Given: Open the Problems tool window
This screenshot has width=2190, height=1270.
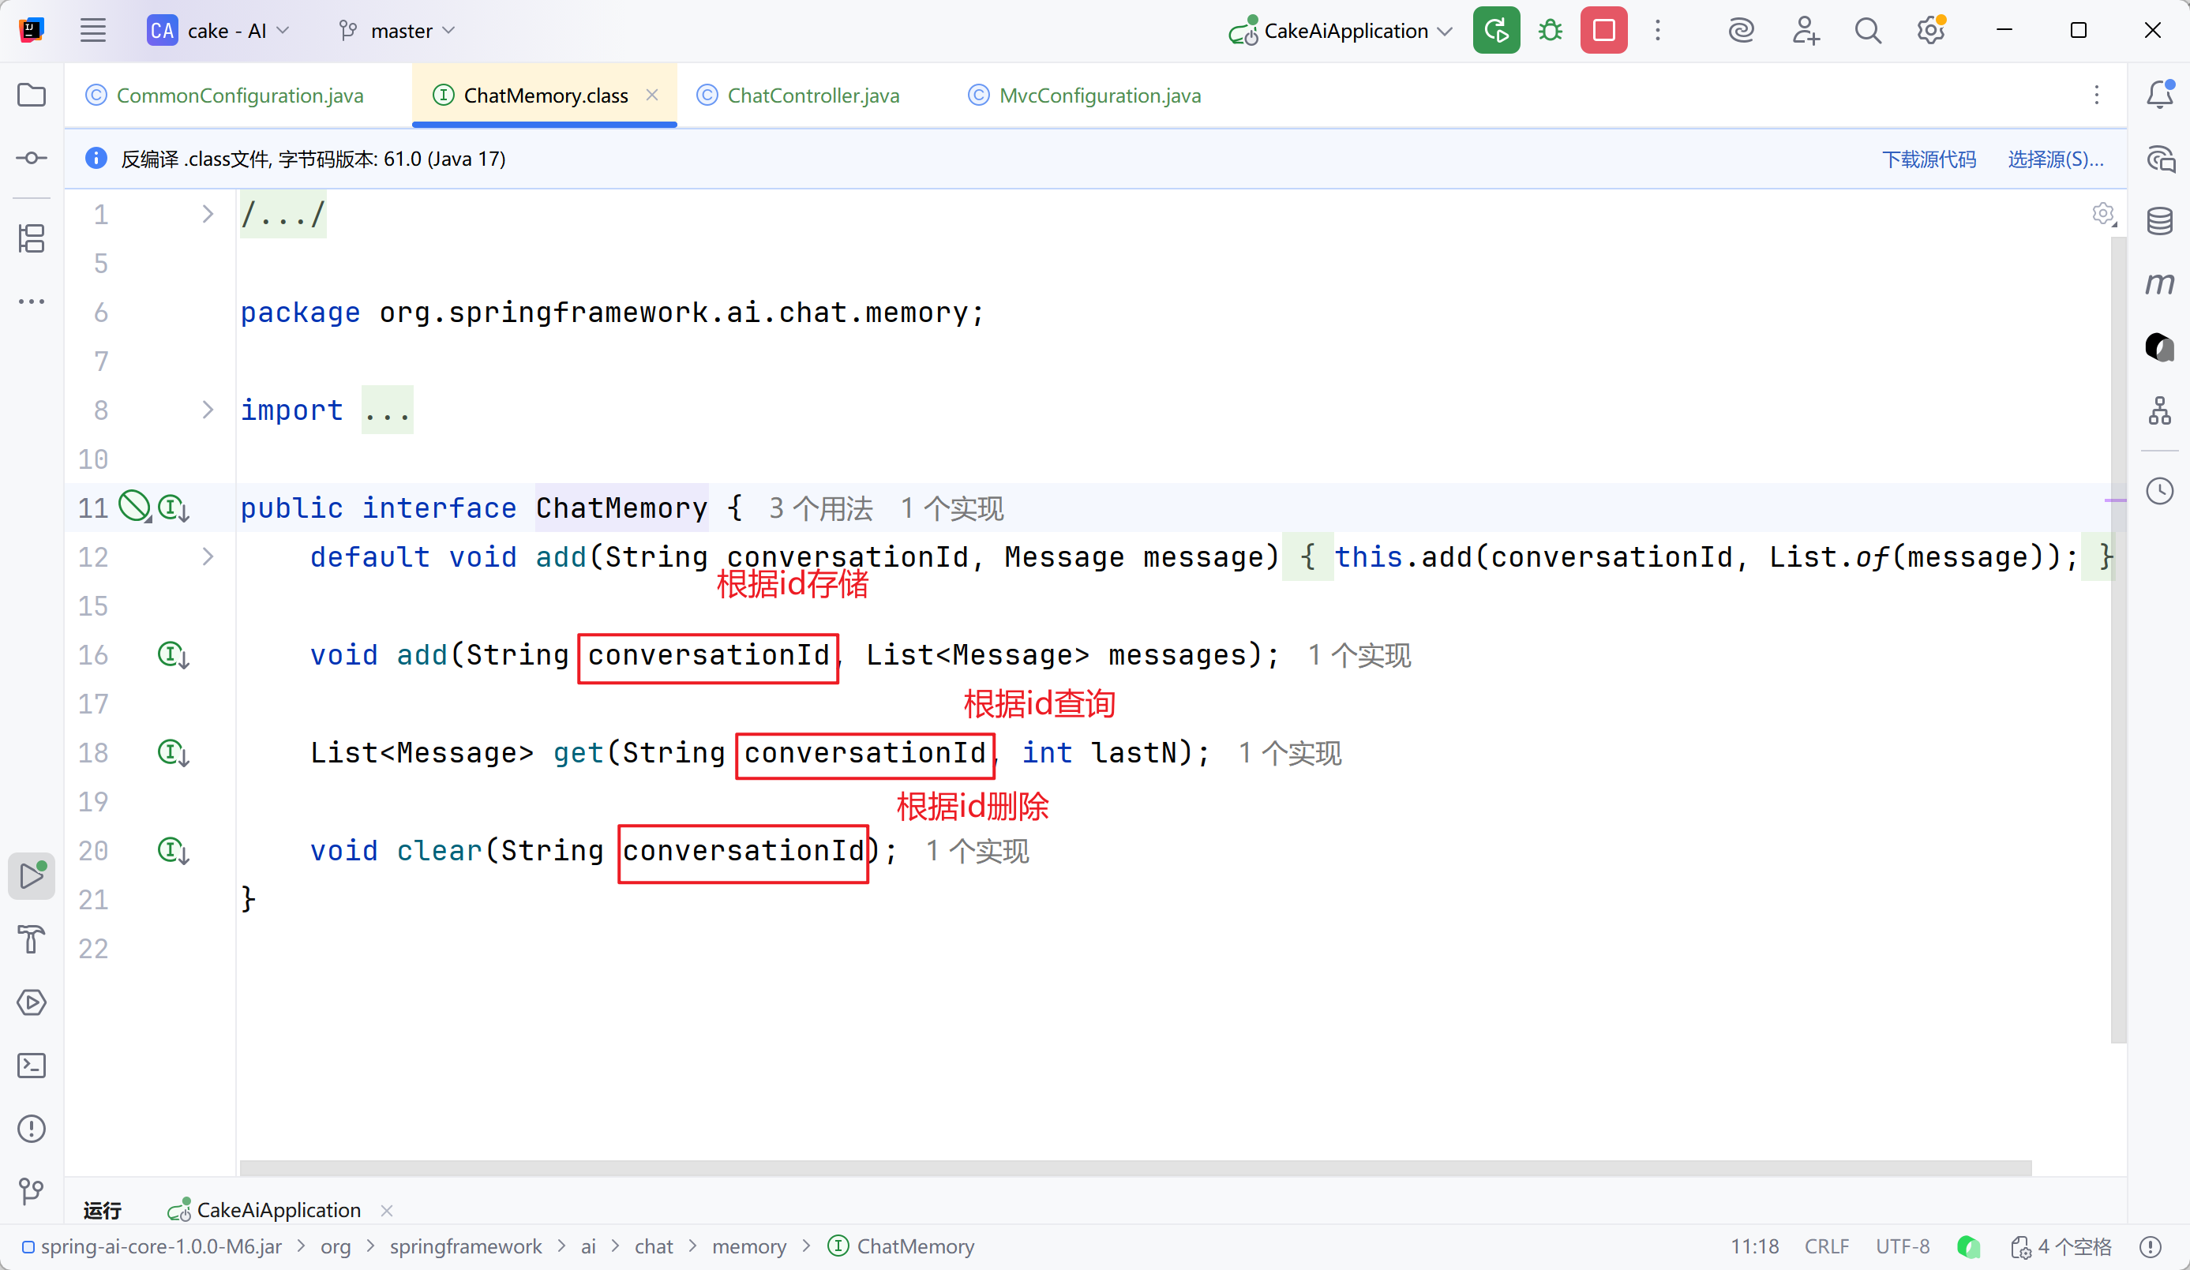Looking at the screenshot, I should 32,1129.
